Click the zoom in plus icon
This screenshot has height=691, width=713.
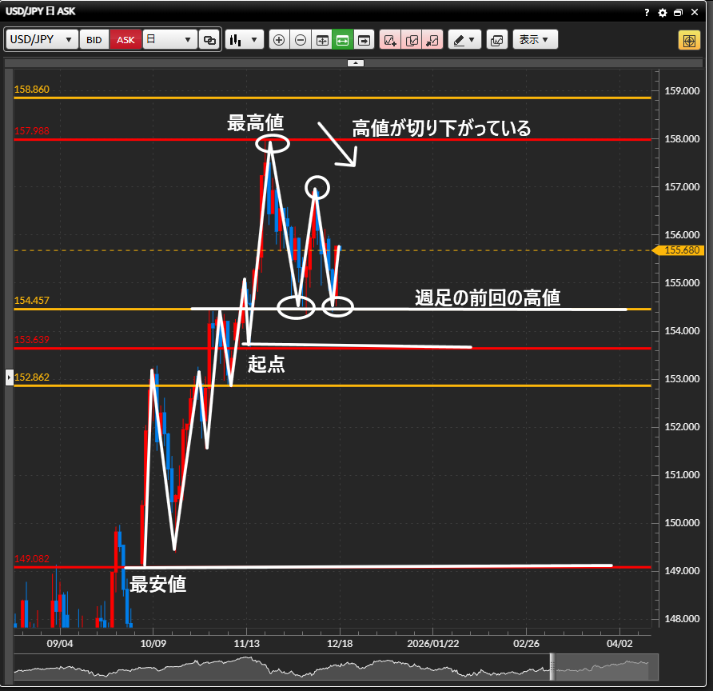tap(278, 40)
